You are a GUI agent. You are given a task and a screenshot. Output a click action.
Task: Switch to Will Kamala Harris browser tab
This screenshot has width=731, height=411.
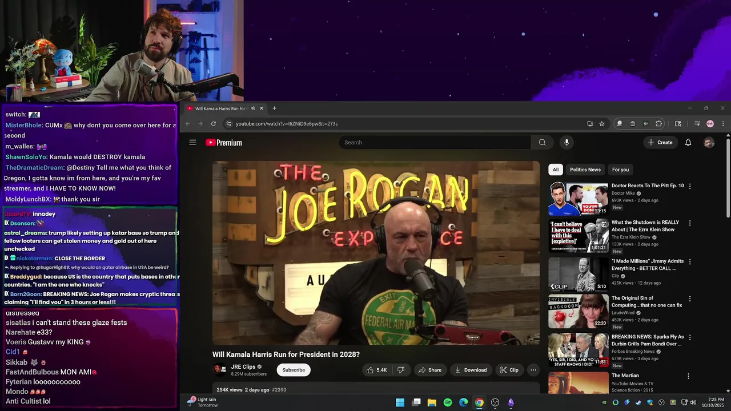[220, 108]
